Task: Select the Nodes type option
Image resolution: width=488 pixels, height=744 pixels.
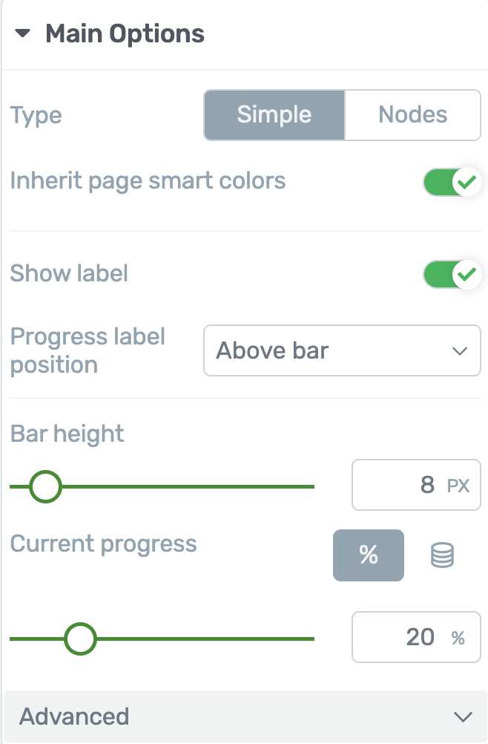Action: (x=412, y=115)
